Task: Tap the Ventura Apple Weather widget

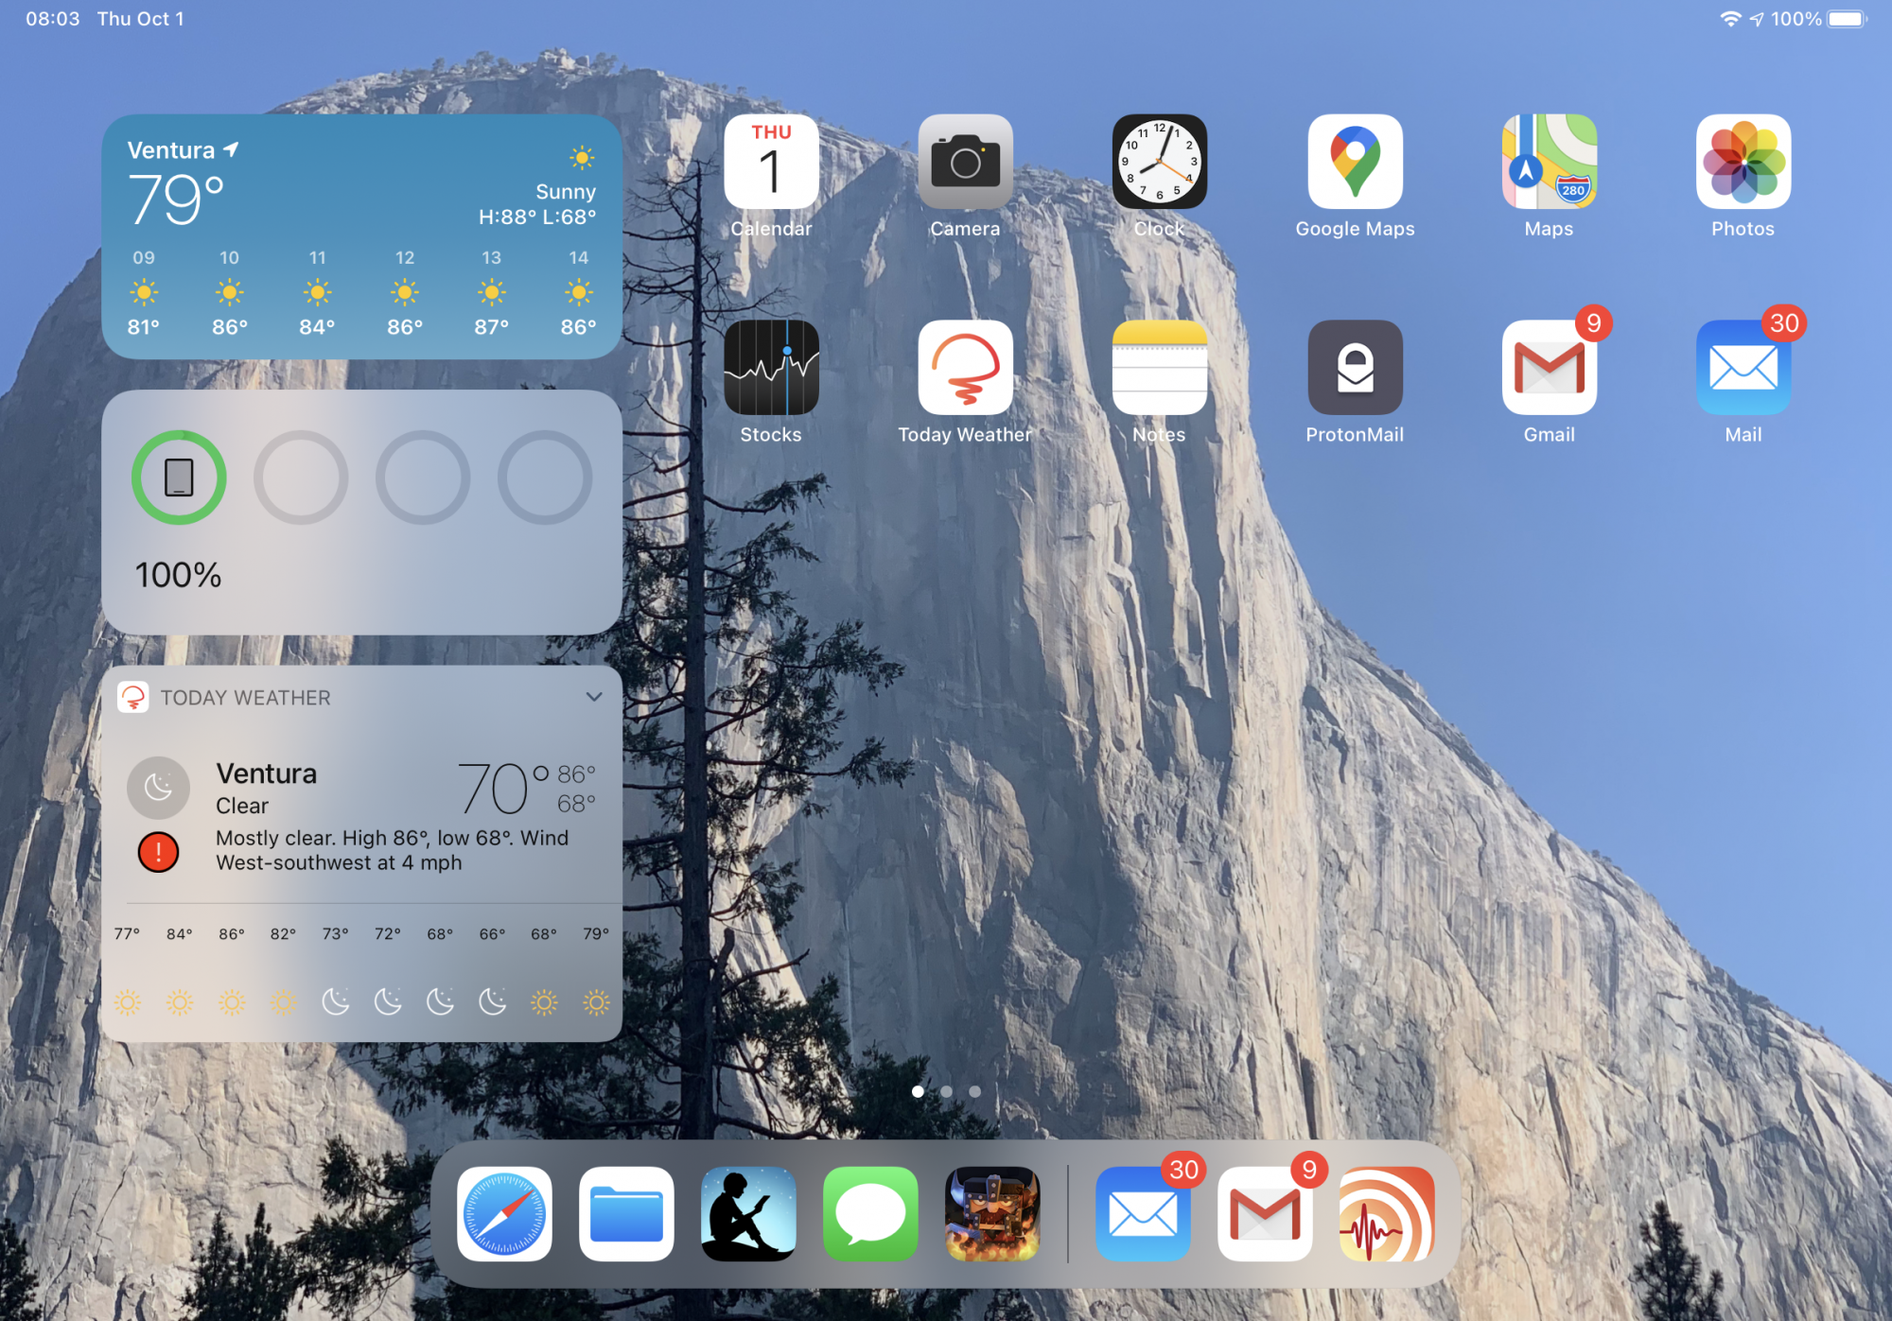Action: [x=361, y=236]
